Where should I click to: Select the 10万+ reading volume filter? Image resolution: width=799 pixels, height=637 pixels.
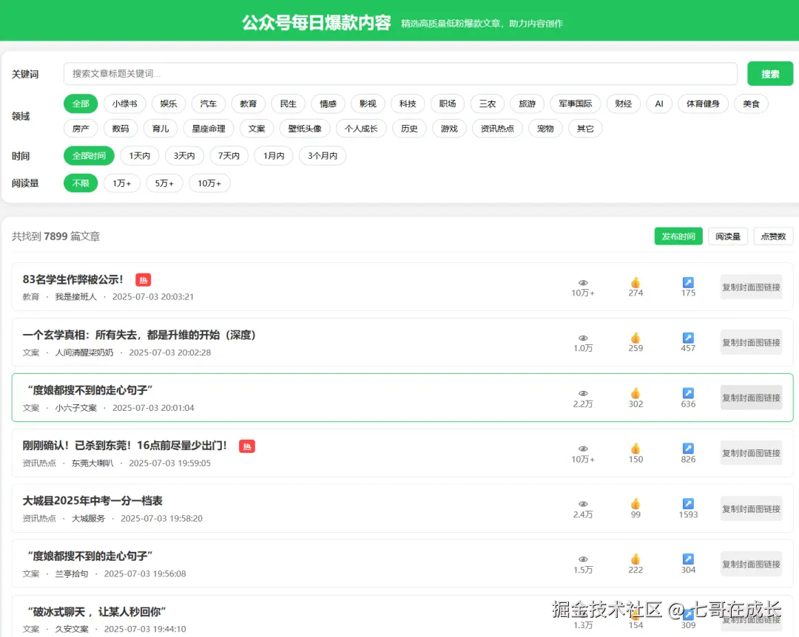coord(209,183)
